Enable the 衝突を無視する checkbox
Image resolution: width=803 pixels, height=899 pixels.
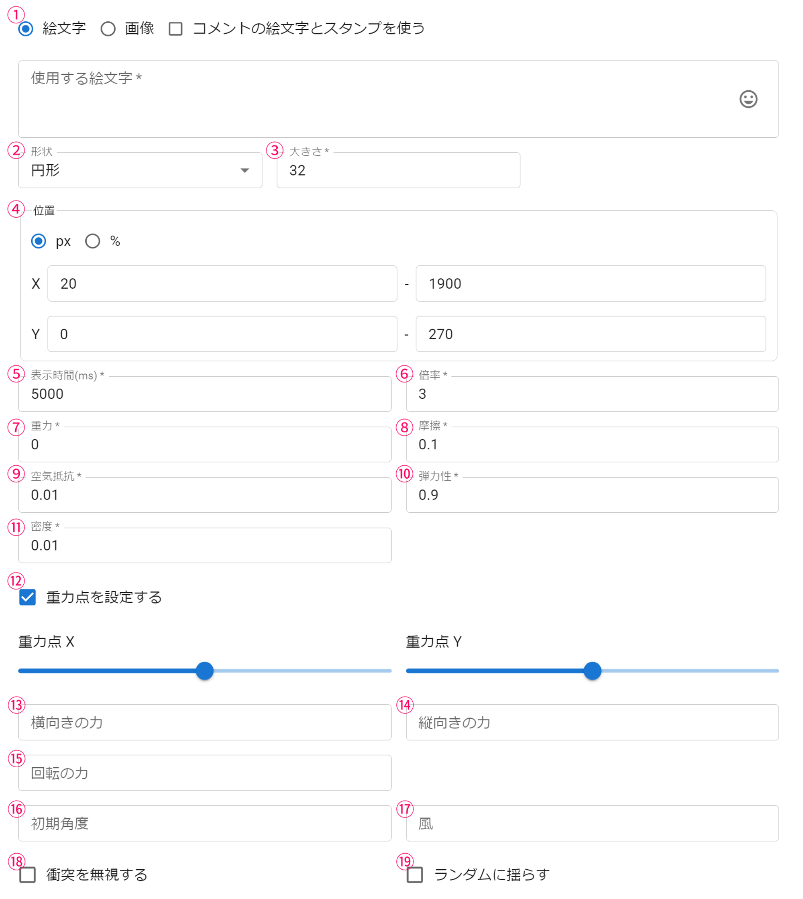27,874
